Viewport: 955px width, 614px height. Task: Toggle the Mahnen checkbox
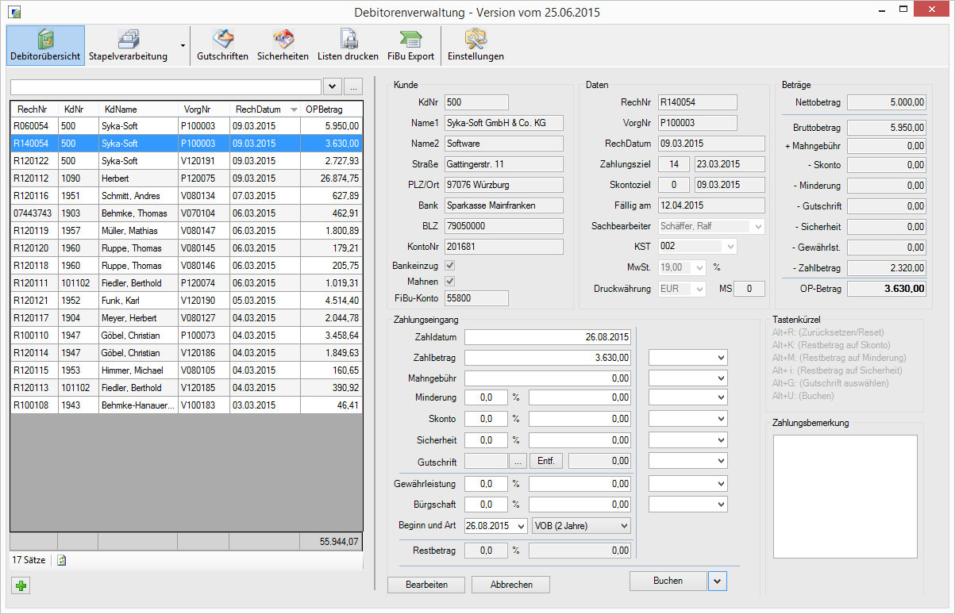[x=450, y=282]
